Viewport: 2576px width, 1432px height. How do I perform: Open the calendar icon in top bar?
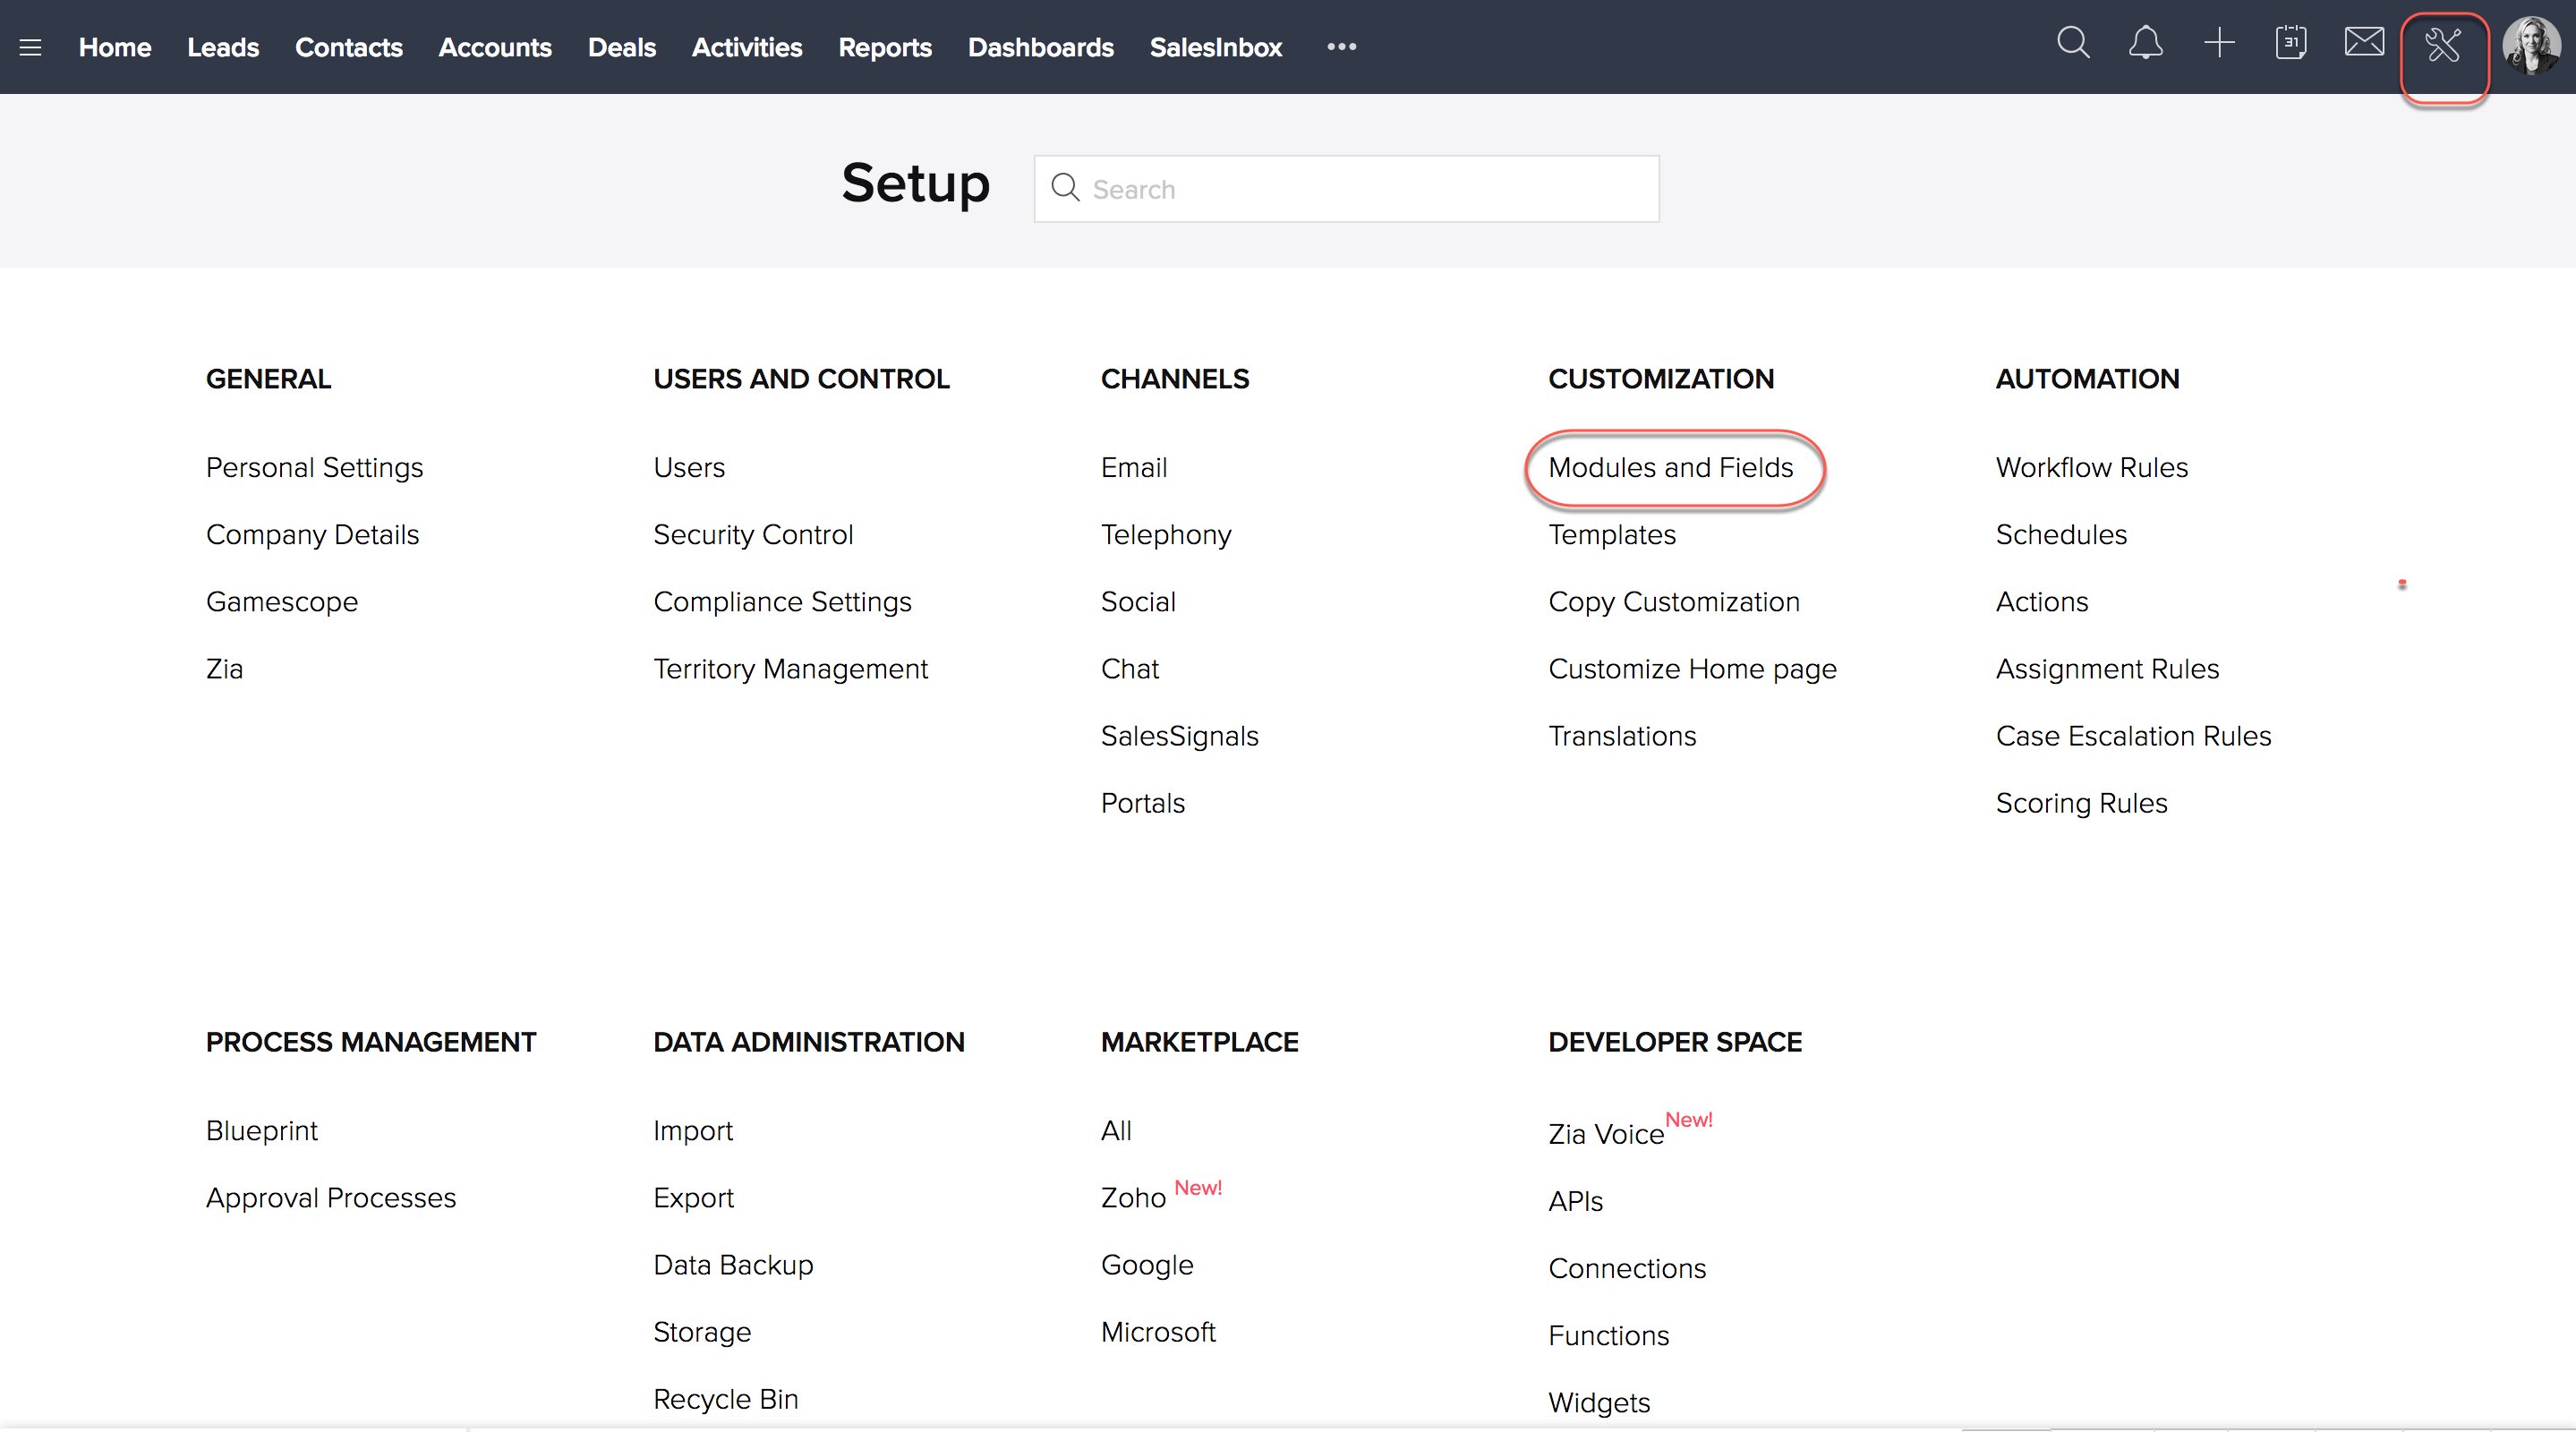[x=2290, y=43]
